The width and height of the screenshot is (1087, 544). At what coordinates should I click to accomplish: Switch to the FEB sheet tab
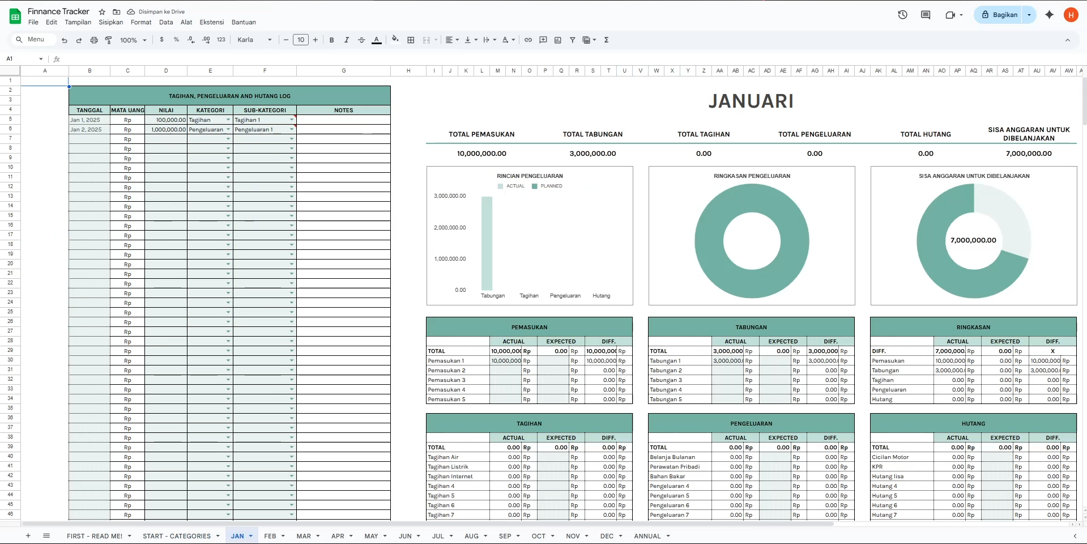pyautogui.click(x=270, y=536)
